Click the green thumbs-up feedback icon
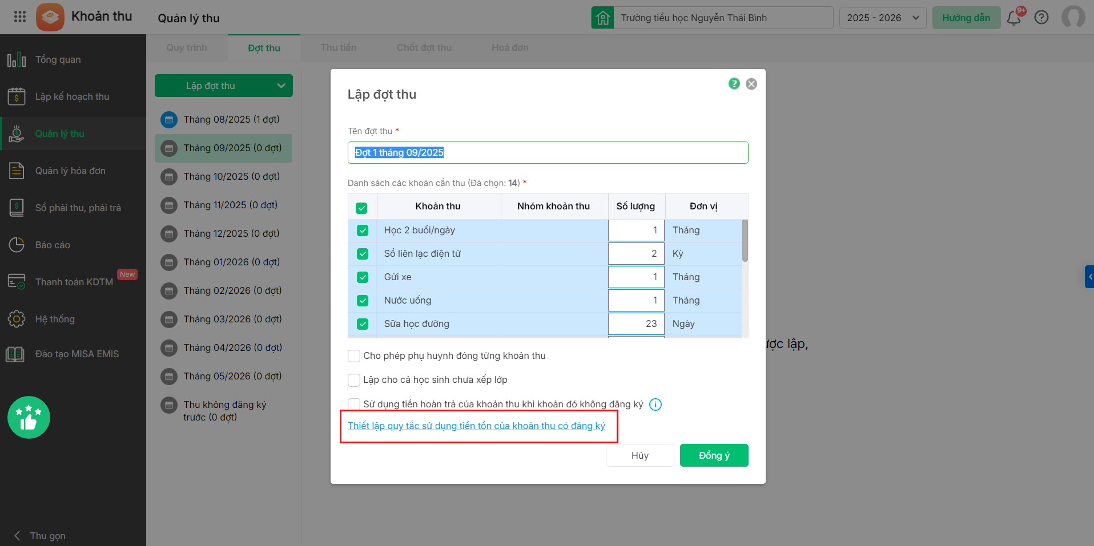The width and height of the screenshot is (1094, 546). point(29,417)
